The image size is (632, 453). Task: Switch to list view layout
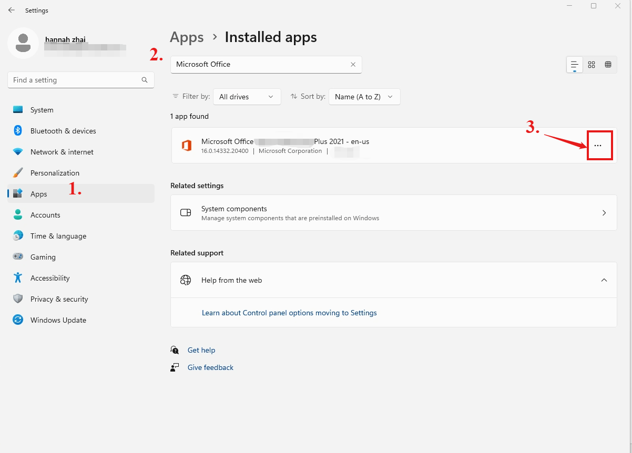[x=574, y=65]
